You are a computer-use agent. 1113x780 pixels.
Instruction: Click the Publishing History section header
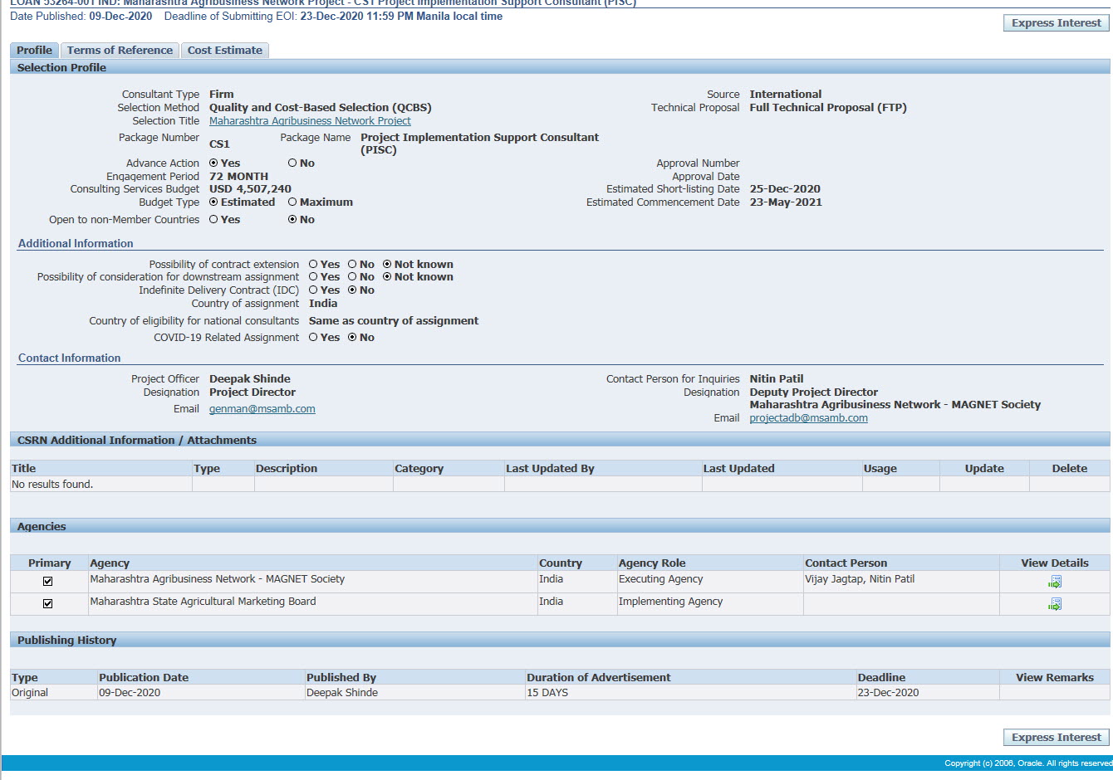point(560,640)
